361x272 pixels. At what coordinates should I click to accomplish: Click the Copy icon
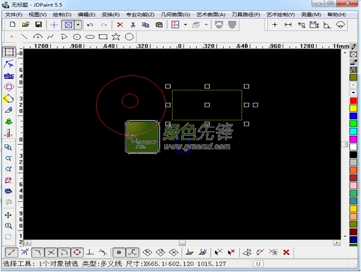coord(145,25)
